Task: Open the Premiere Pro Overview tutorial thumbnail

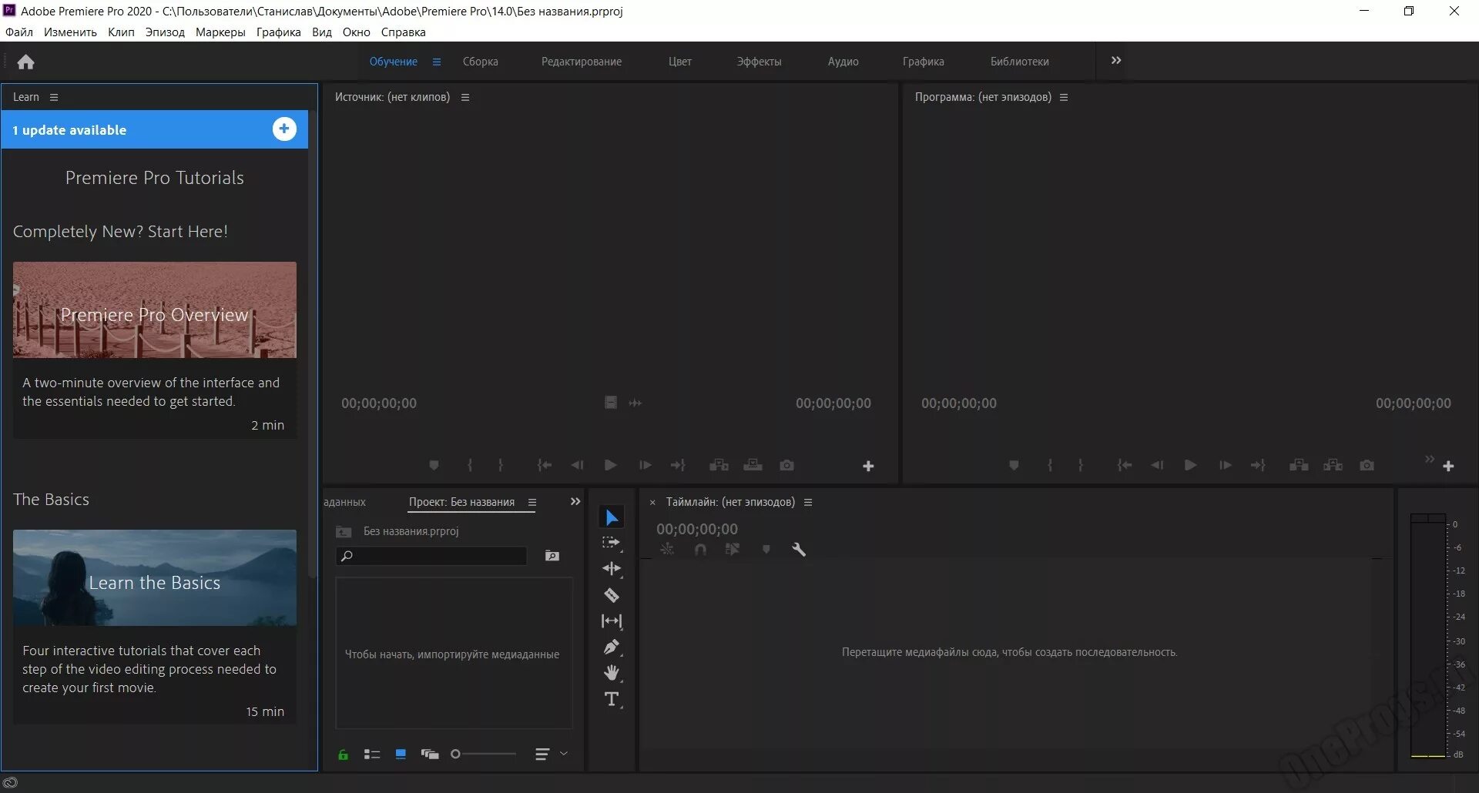Action: tap(155, 310)
